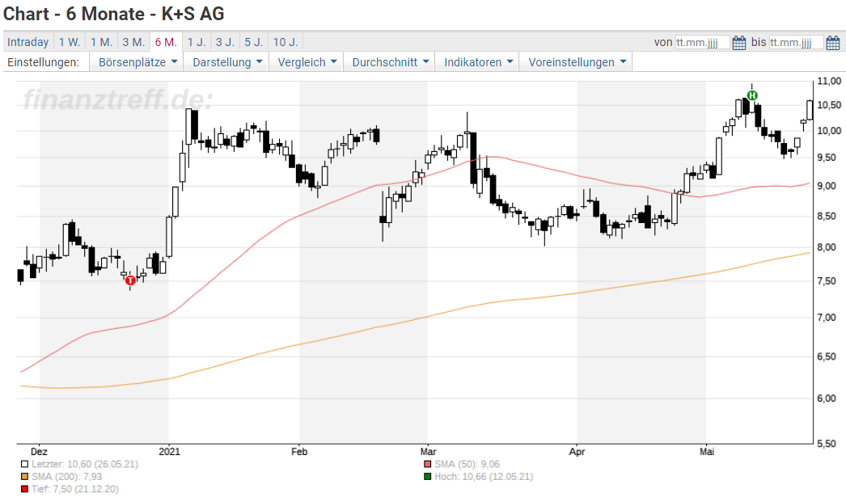Focus the 'von' start date field
Screen dimensions: 846x497
(x=703, y=43)
